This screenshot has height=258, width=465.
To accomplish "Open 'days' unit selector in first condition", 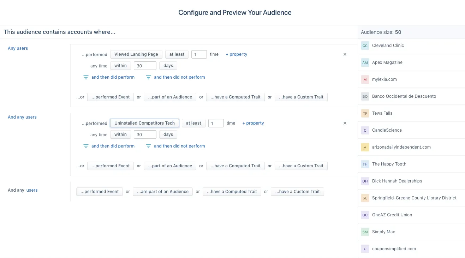I will tap(168, 66).
